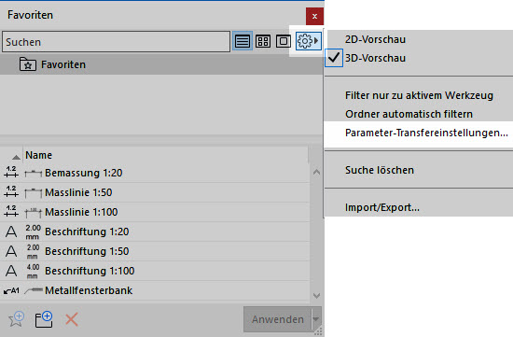This screenshot has width=513, height=337.
Task: Select the Favoriten root folder
Action: pyautogui.click(x=161, y=64)
